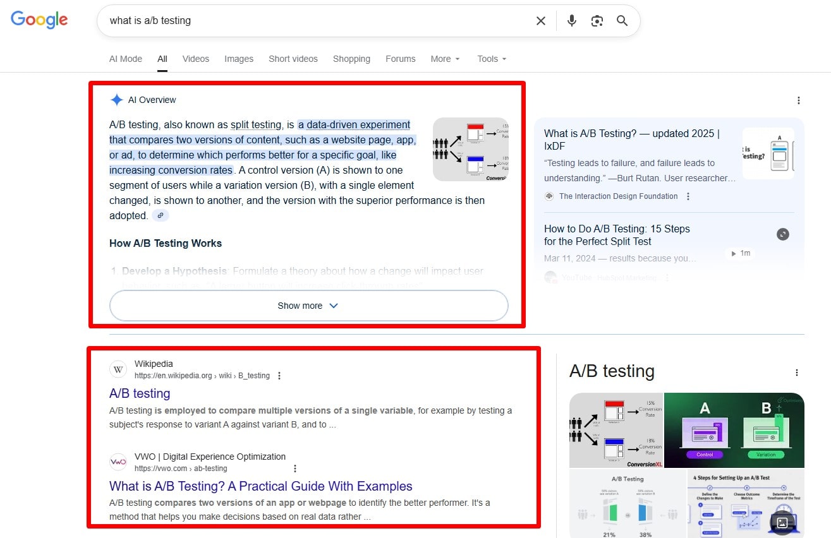Screen dimensions: 831x538
Task: Open the Videos search tab
Action: click(x=195, y=59)
